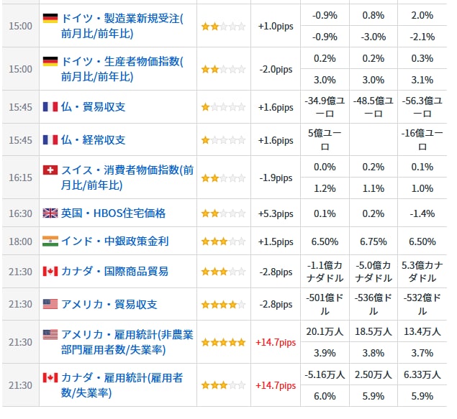Image resolution: width=457 pixels, height=419 pixels.
Task: Click French flag beside 経常収支
Action: 50,140
